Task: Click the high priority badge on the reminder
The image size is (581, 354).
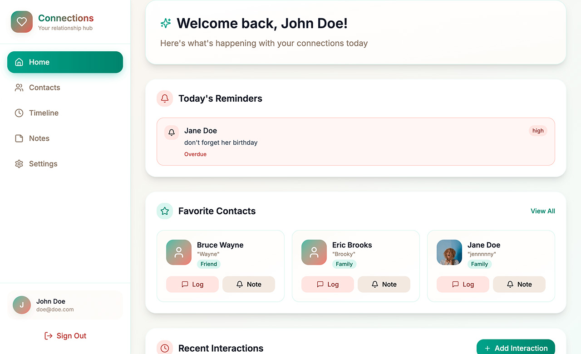Action: pos(538,130)
